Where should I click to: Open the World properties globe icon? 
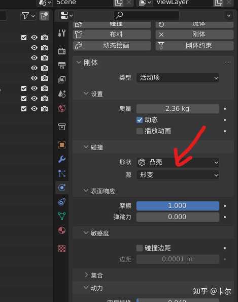62,108
